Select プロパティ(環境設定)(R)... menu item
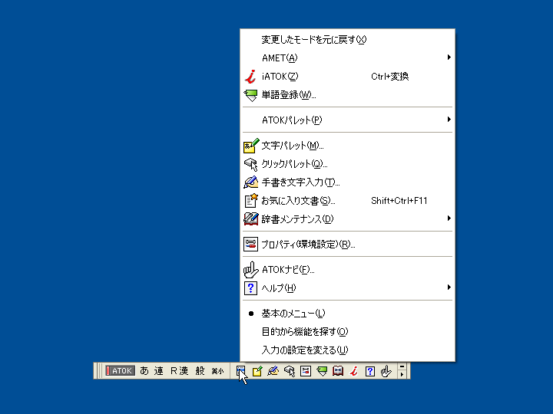The image size is (553, 414). pos(347,245)
